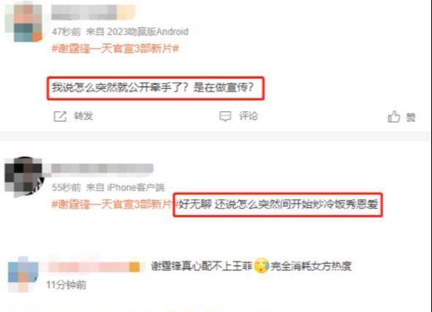
Task: Click the 赞 like label
Action: click(x=411, y=118)
